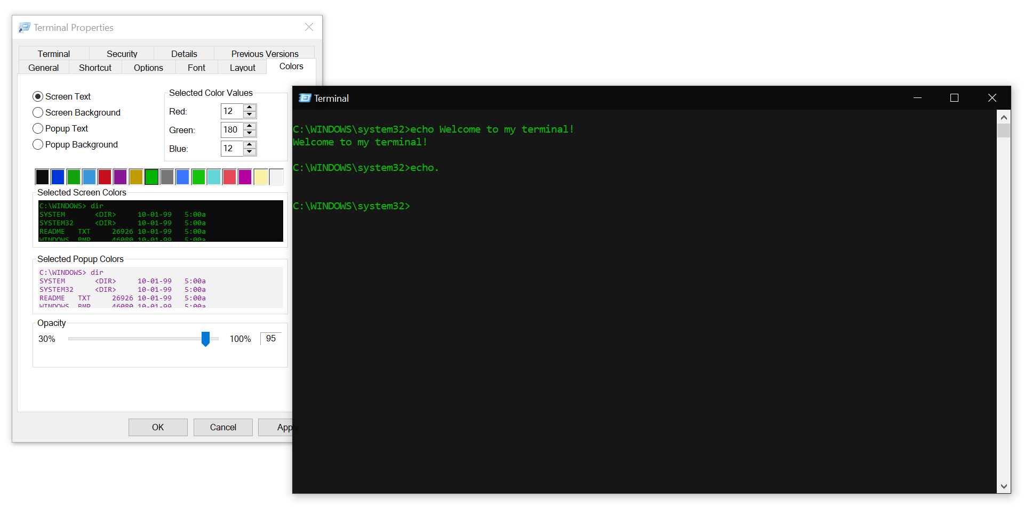Click the Cancel button
The image size is (1024, 507).
click(222, 427)
